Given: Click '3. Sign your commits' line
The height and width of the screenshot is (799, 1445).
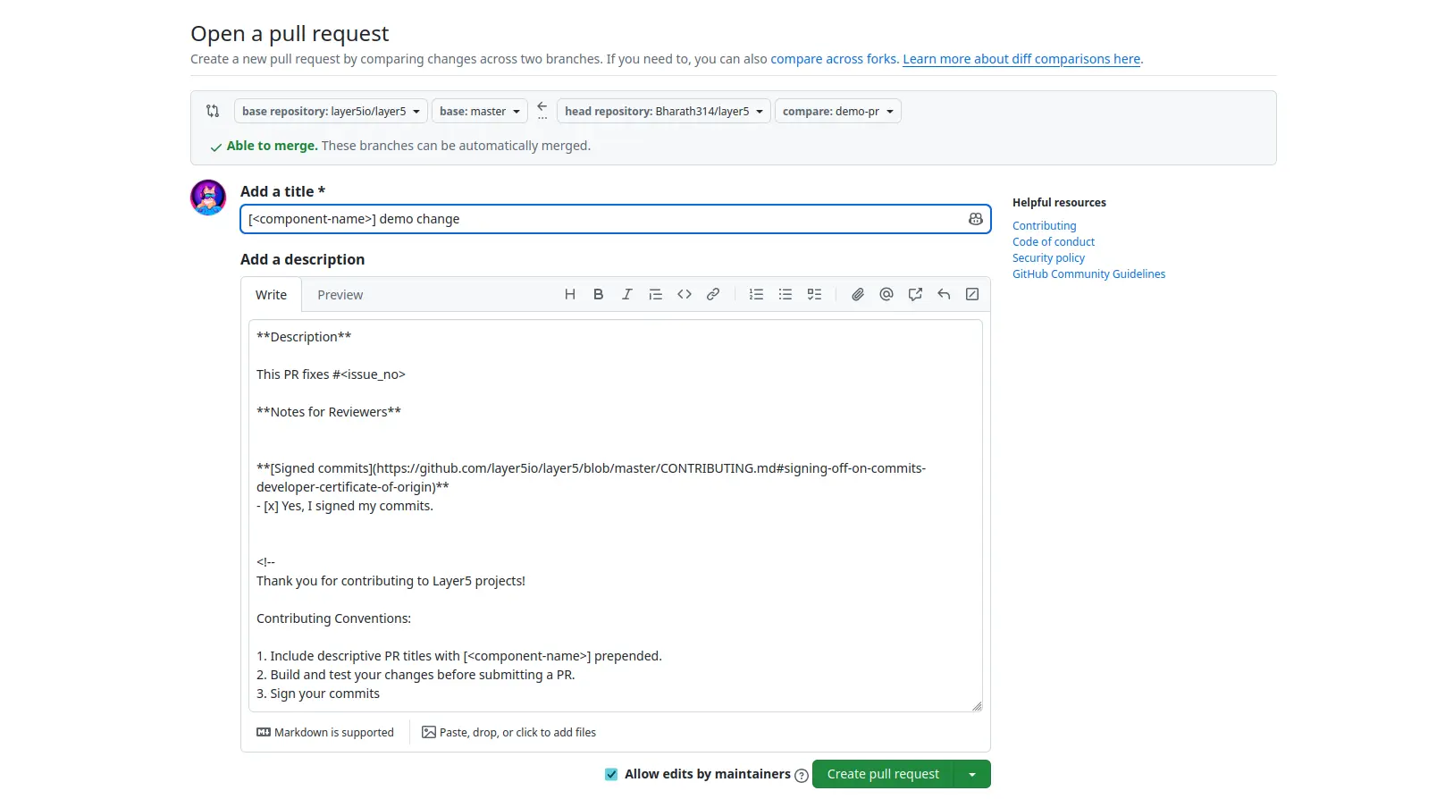Looking at the screenshot, I should [318, 694].
